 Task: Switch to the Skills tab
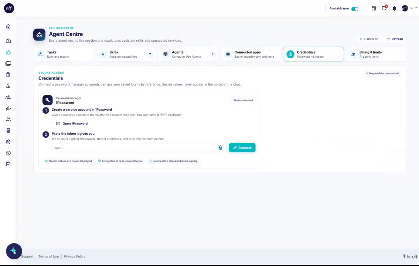point(126,54)
